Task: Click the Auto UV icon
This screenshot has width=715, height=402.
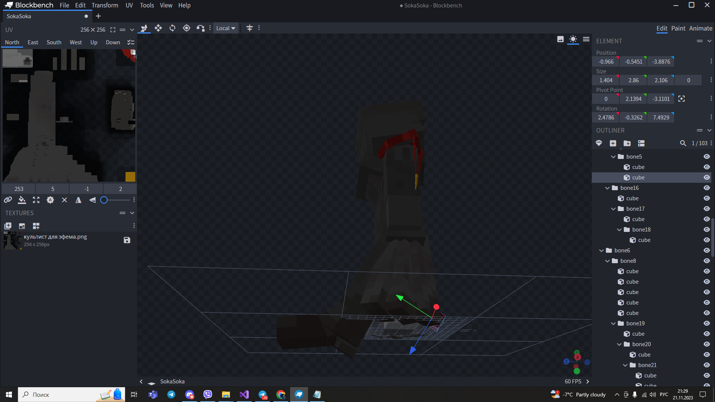Action: coord(50,200)
